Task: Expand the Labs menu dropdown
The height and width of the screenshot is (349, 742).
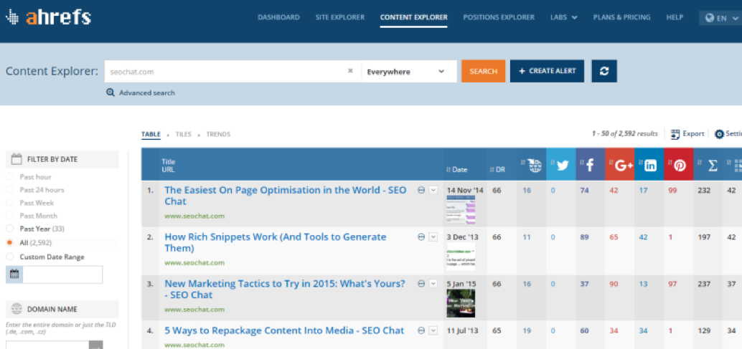Action: (563, 17)
